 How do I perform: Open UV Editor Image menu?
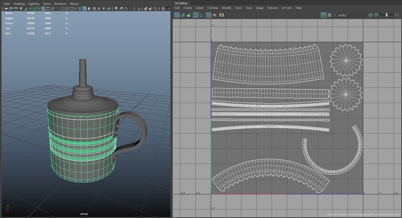[259, 8]
